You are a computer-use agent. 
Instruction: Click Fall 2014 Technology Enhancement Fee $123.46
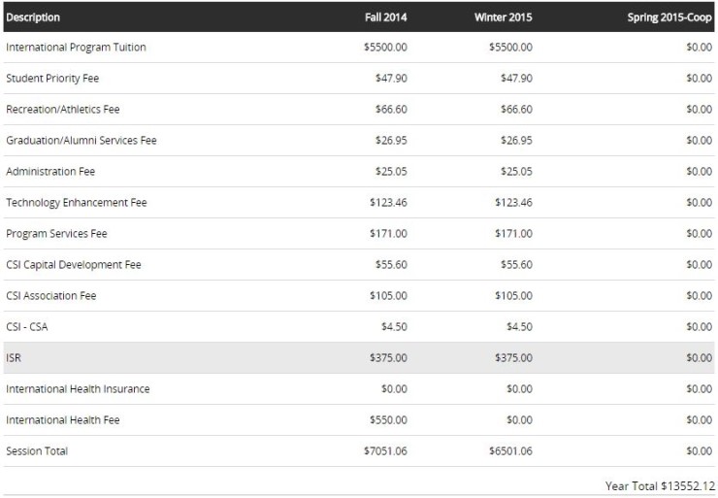(388, 203)
